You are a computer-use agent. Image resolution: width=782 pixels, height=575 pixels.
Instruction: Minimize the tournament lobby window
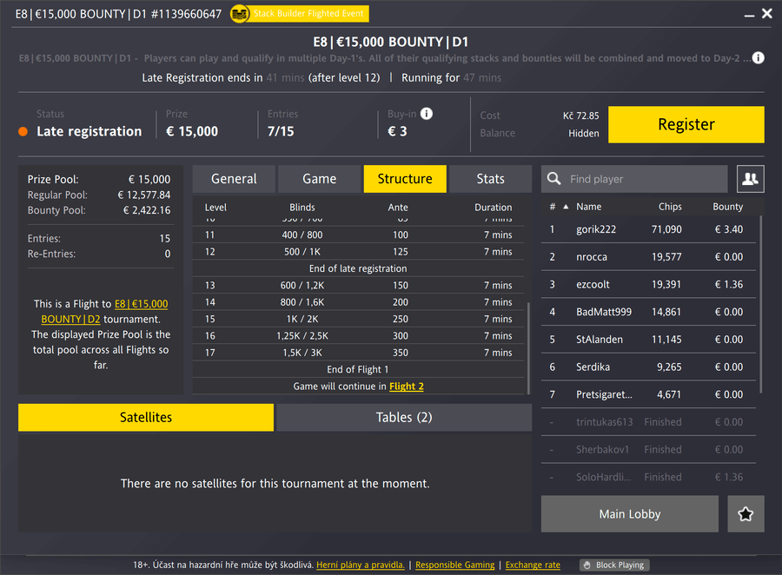pos(747,14)
